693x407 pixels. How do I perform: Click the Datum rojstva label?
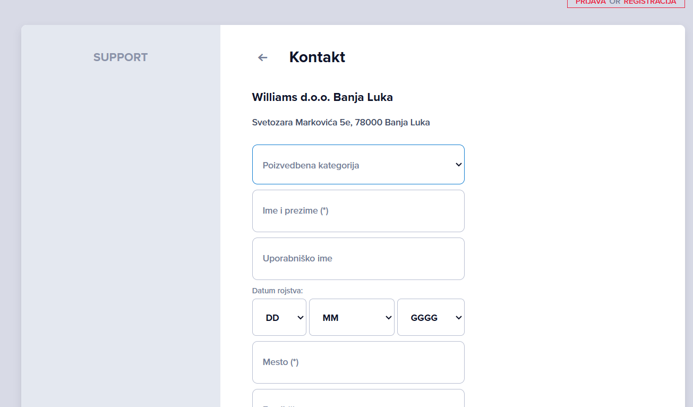[x=277, y=291]
